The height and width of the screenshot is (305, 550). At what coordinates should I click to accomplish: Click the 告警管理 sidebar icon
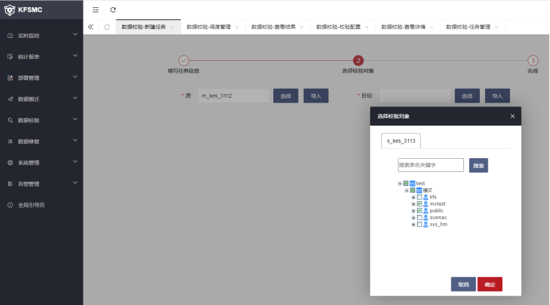[10, 184]
